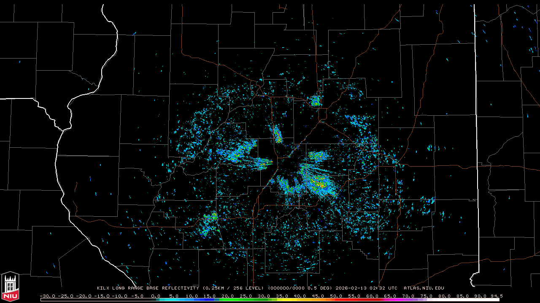Click the 20.0 scale value

228,296
